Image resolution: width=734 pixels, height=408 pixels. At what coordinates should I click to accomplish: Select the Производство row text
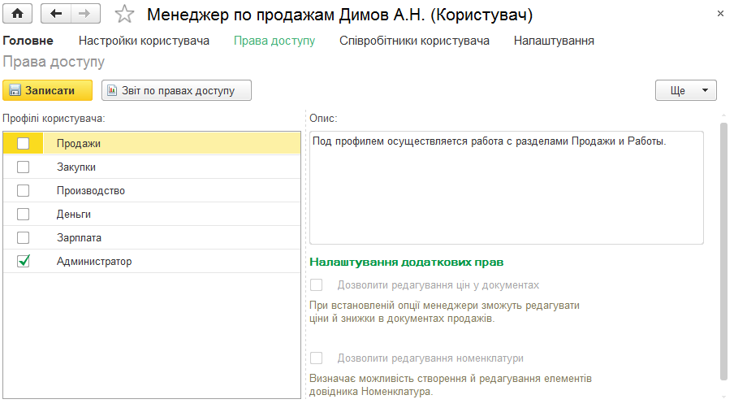tap(91, 191)
